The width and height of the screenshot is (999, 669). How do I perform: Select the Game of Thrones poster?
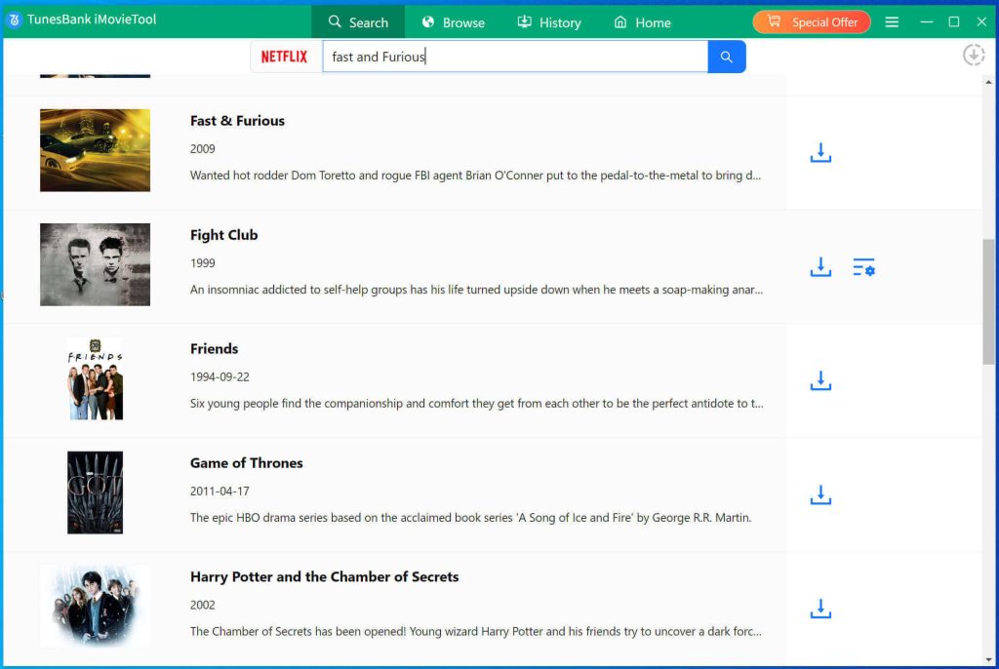pyautogui.click(x=95, y=492)
